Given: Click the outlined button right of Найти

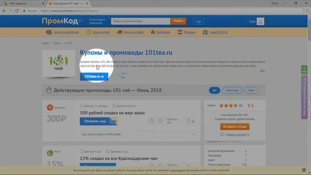Looking at the screenshot, I should [x=199, y=21].
